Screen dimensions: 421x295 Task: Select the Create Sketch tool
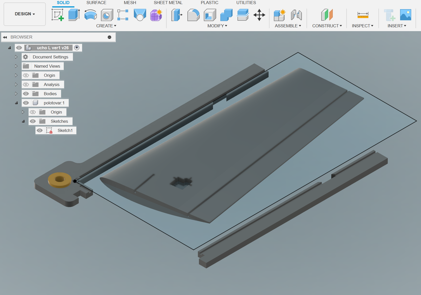click(x=58, y=15)
